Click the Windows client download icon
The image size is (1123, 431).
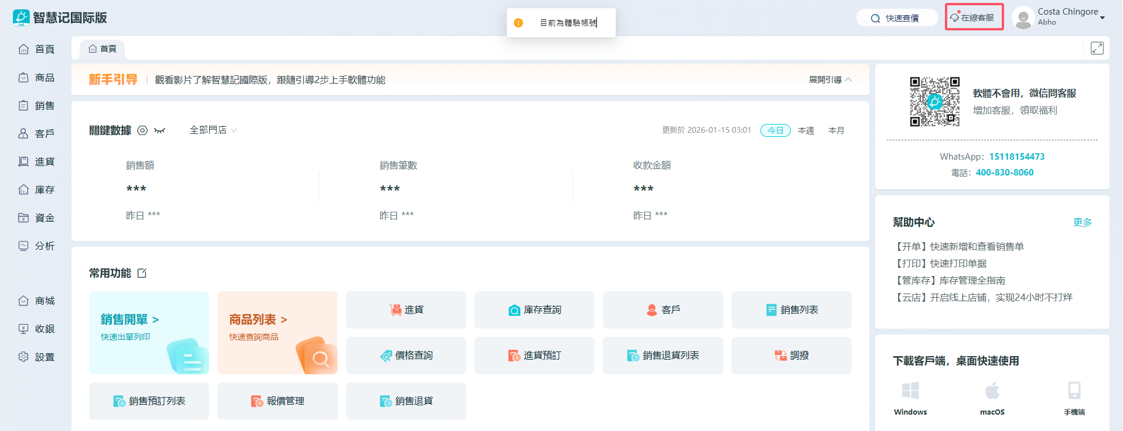coord(910,391)
